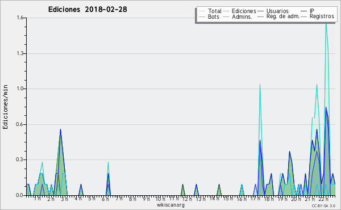Click the Total legend color line
The width and height of the screenshot is (341, 210).
(202, 11)
